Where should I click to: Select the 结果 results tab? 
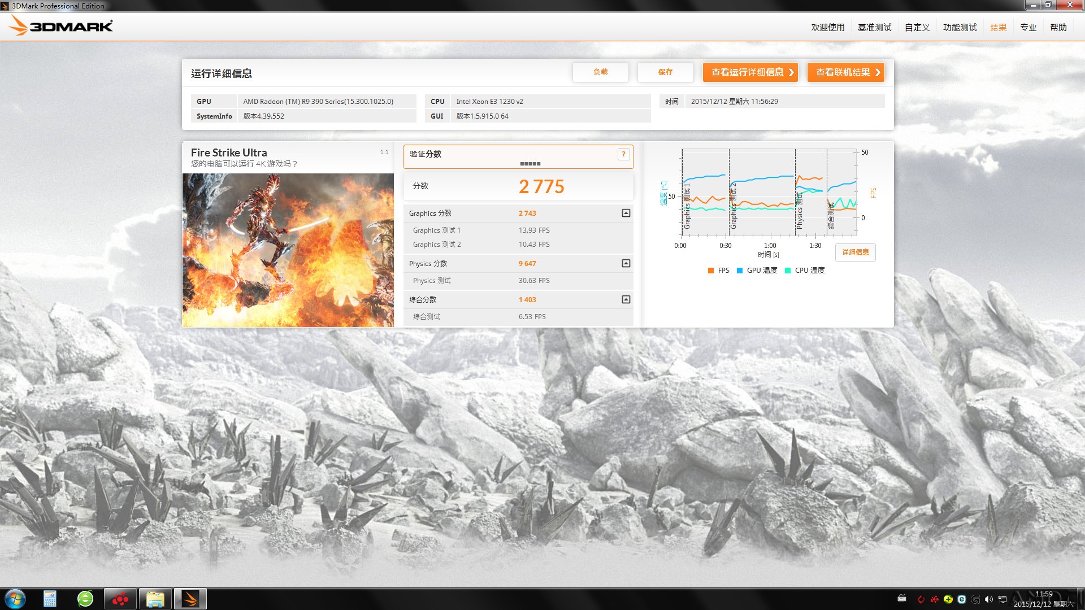point(998,27)
